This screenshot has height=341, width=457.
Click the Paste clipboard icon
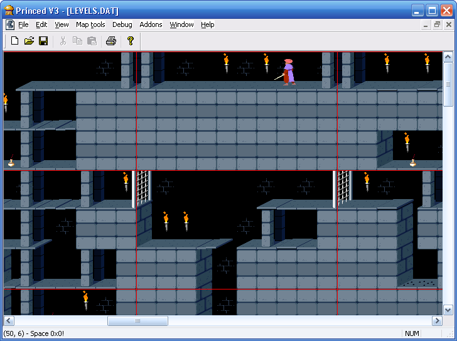coord(92,41)
